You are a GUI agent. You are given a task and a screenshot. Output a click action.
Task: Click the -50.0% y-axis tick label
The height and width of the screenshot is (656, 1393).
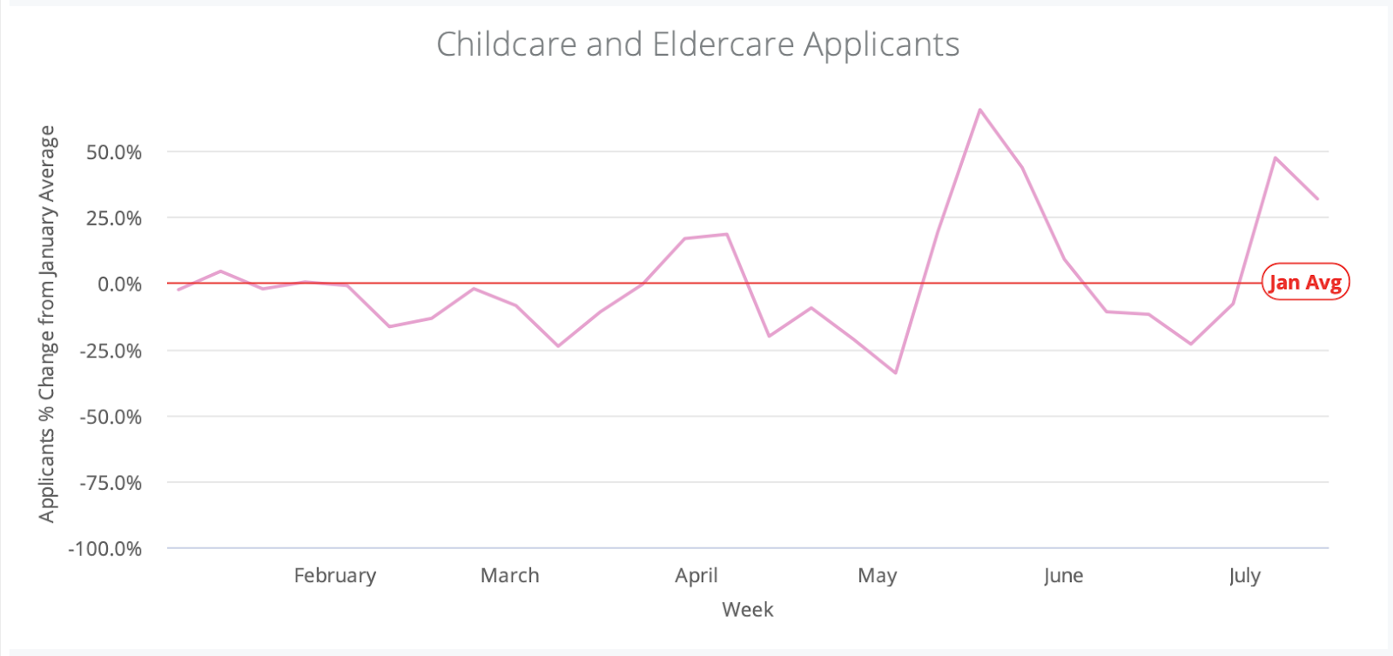click(111, 417)
